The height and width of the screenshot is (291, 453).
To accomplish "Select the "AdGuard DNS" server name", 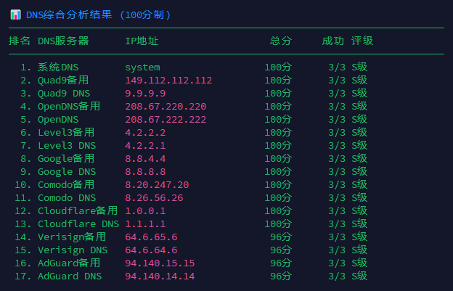I will [x=70, y=276].
